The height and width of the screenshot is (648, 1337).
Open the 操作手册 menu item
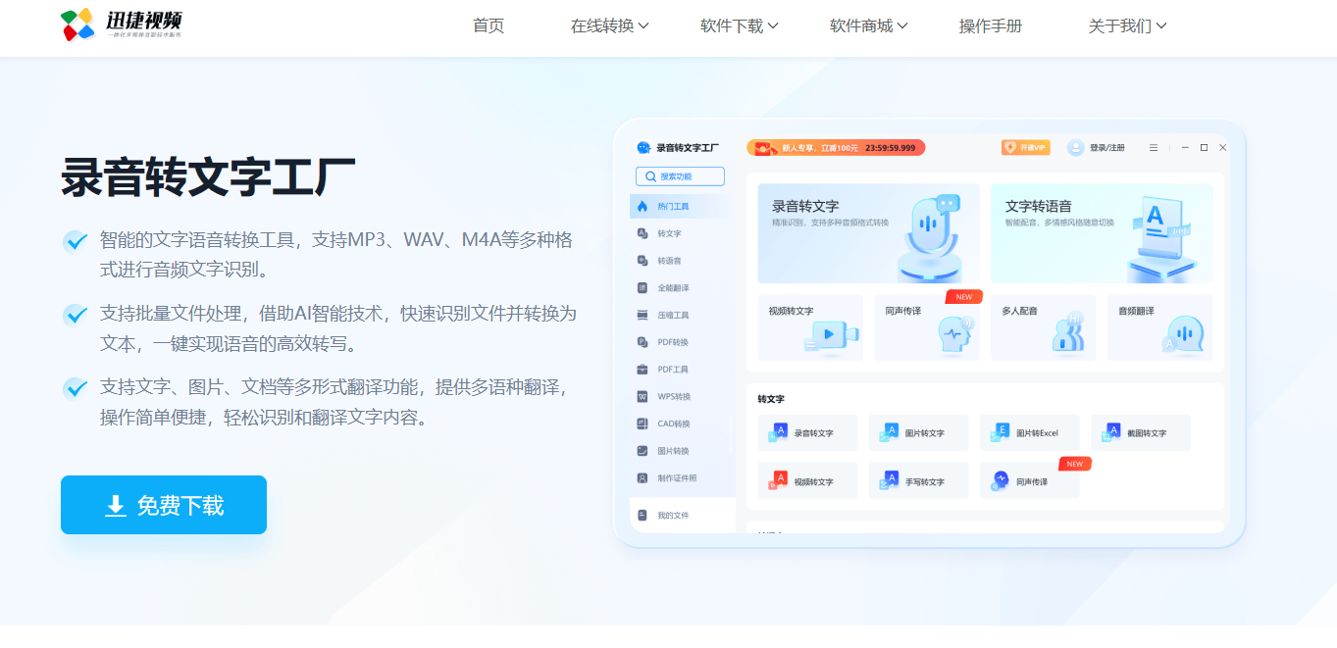(990, 25)
